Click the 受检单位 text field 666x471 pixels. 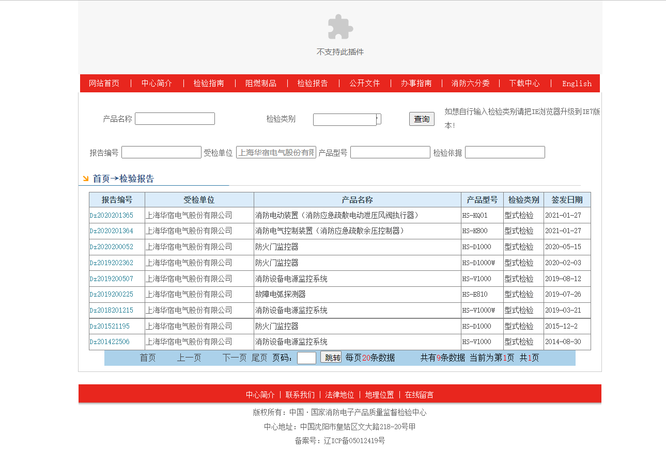[276, 152]
